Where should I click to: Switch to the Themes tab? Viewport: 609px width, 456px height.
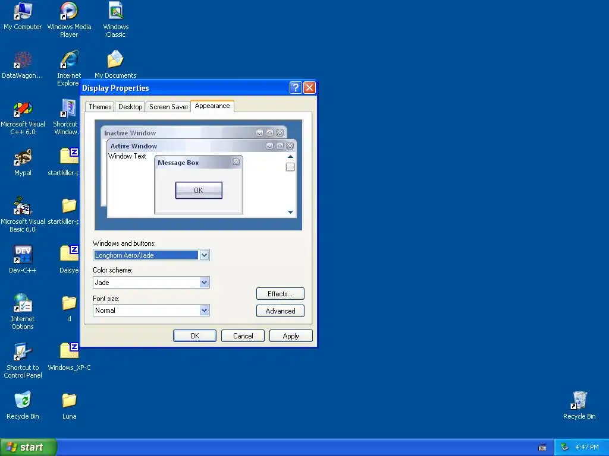[x=100, y=107]
